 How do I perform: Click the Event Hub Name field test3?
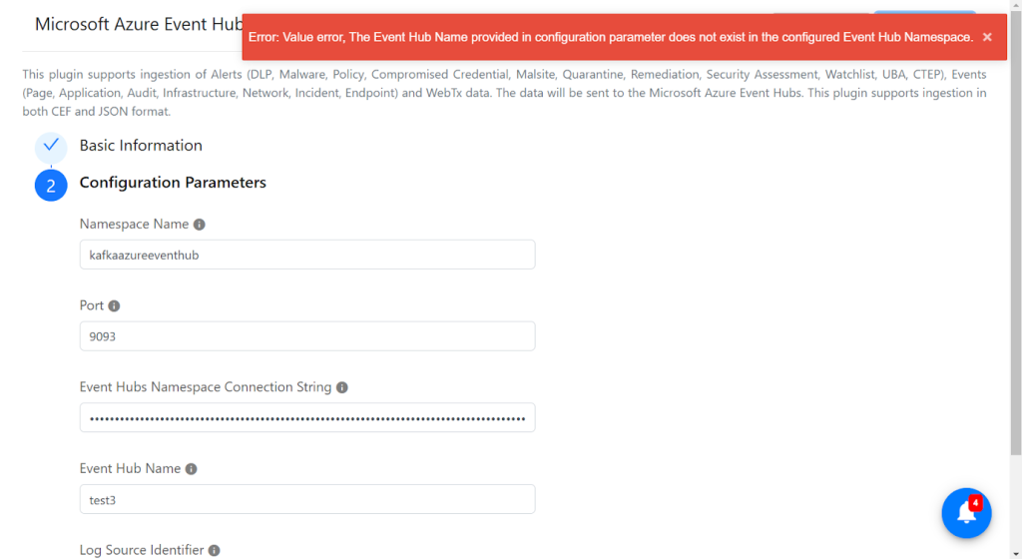pyautogui.click(x=307, y=499)
